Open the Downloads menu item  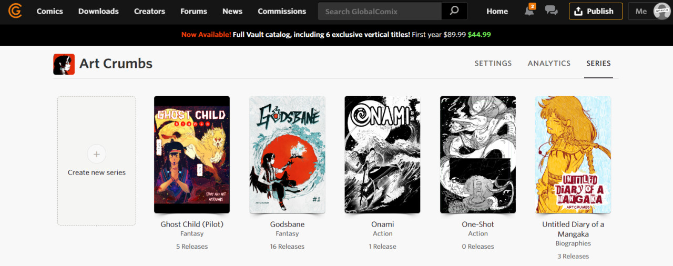(98, 11)
